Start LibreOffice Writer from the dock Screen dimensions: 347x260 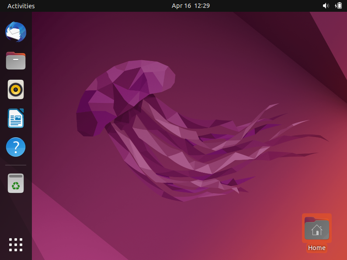(16, 118)
